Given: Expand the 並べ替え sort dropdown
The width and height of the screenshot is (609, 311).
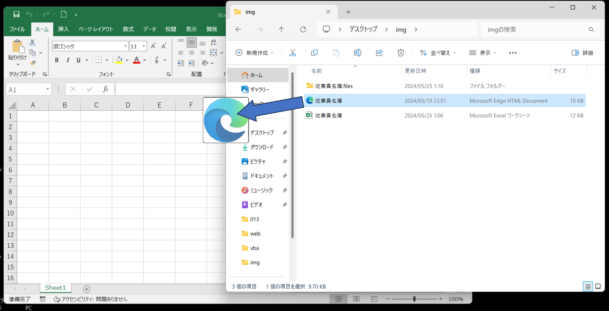Looking at the screenshot, I should (x=438, y=53).
